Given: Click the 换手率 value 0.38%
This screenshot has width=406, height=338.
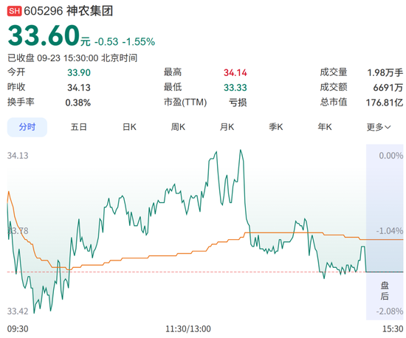Looking at the screenshot, I should pyautogui.click(x=78, y=103).
